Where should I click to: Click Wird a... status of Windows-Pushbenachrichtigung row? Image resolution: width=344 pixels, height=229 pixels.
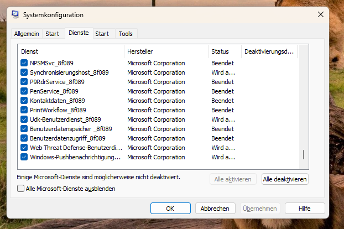(223, 157)
